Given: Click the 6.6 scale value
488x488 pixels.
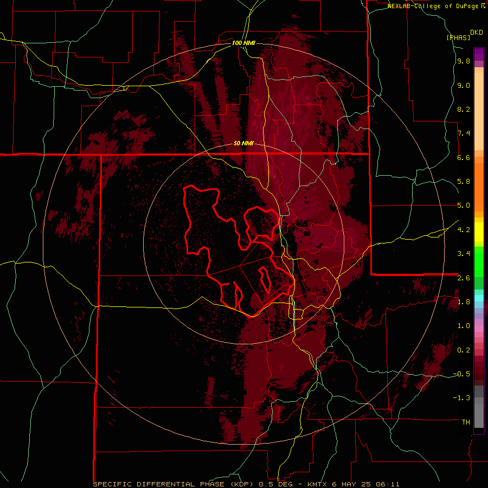Looking at the screenshot, I should (464, 158).
